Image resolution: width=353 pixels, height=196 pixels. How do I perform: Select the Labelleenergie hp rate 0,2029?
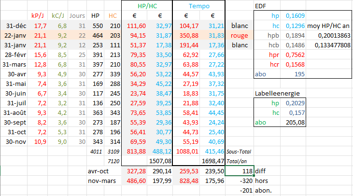(x=293, y=103)
